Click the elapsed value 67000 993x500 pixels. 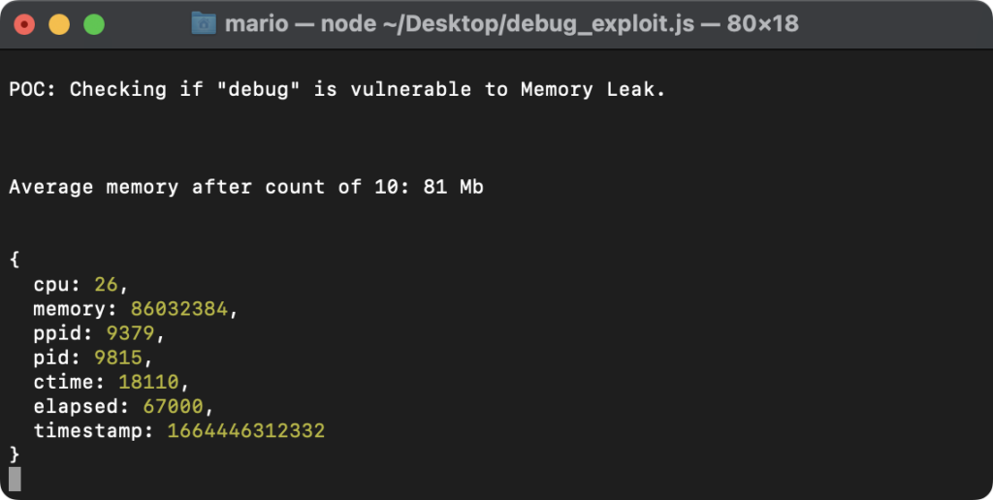point(173,406)
